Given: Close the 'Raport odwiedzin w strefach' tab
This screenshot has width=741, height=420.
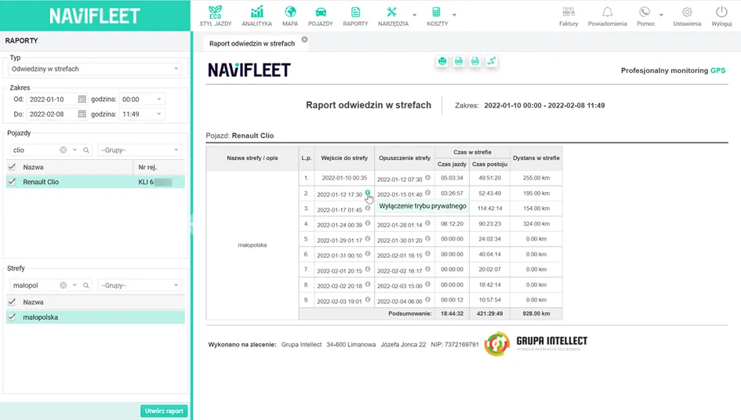Looking at the screenshot, I should click(305, 40).
